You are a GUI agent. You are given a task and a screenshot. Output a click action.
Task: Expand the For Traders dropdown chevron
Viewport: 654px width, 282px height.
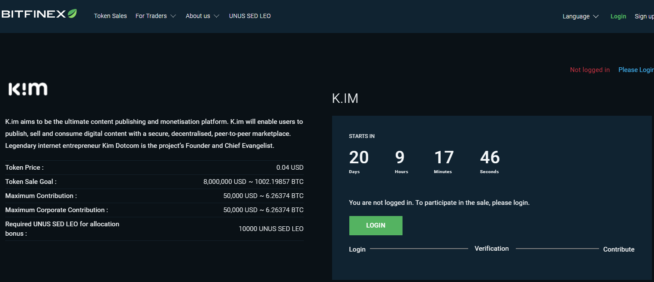[x=173, y=16]
